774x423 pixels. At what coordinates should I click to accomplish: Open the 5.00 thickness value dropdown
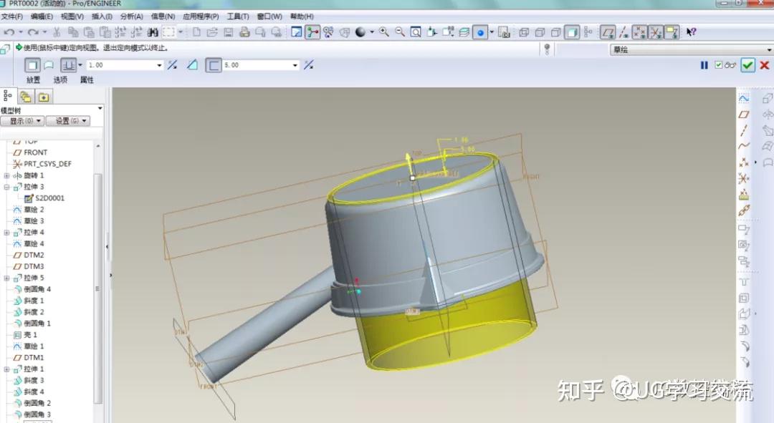pyautogui.click(x=295, y=65)
